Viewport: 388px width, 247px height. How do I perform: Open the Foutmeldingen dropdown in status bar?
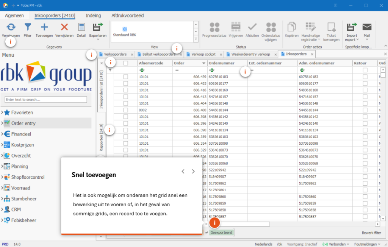click(x=368, y=244)
